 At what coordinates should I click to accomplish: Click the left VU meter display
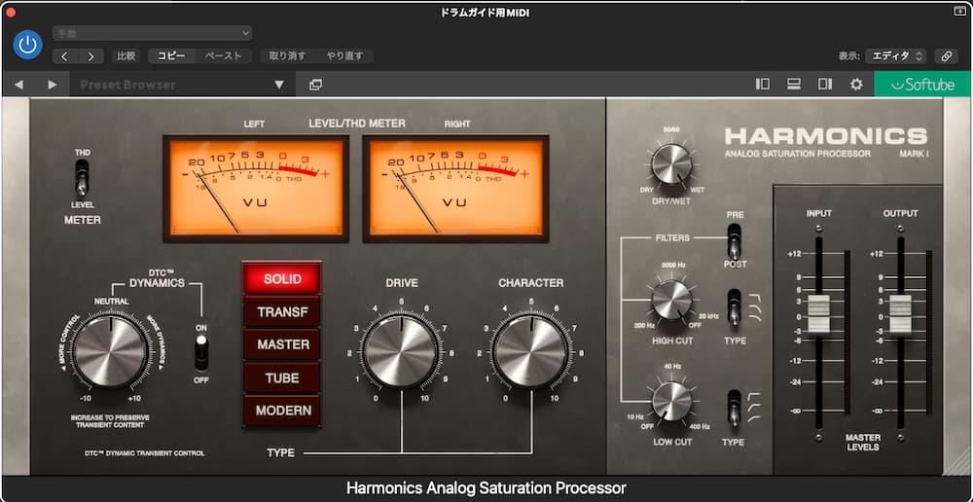pos(256,189)
